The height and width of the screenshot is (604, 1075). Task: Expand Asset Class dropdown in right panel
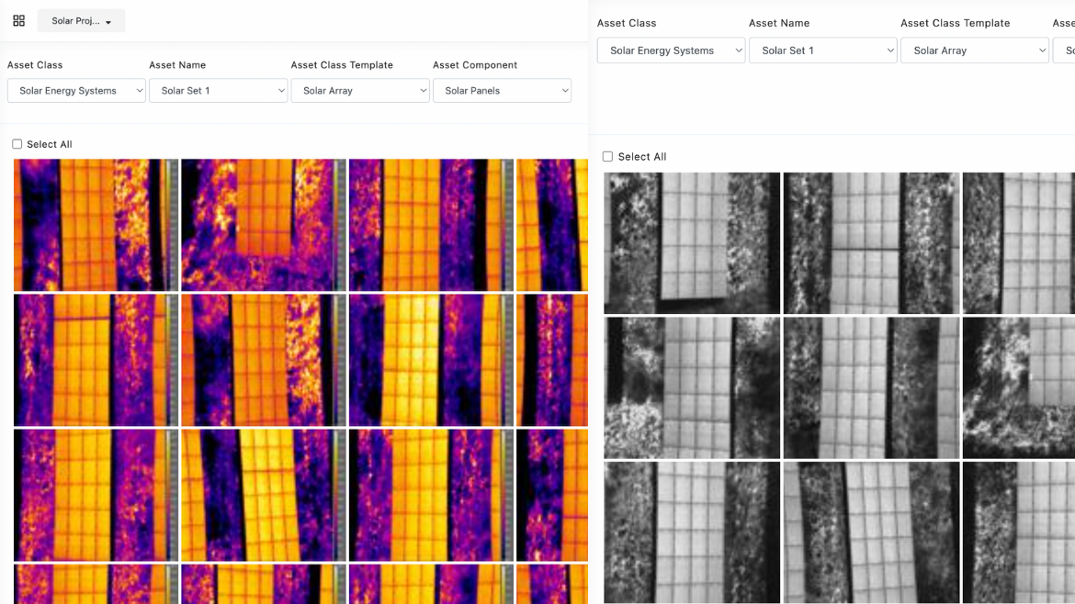672,50
